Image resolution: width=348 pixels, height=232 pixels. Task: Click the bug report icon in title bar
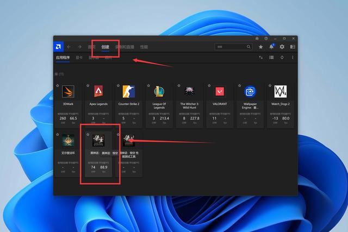tap(257, 39)
